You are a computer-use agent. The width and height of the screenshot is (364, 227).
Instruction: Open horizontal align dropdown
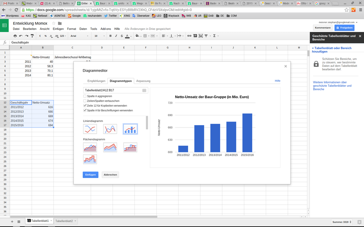point(165,36)
